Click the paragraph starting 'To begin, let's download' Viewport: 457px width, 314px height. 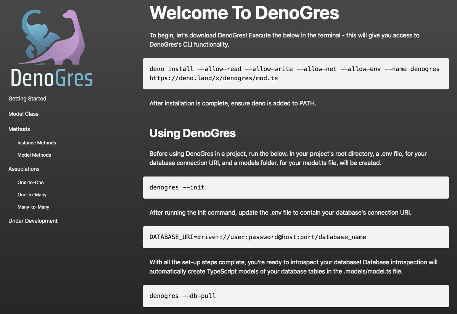(285, 40)
